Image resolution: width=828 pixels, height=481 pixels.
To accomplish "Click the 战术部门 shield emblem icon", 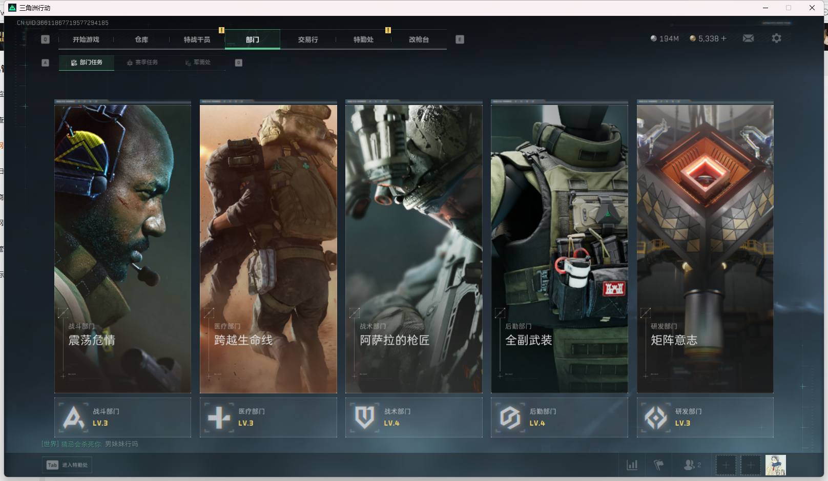I will pos(364,417).
